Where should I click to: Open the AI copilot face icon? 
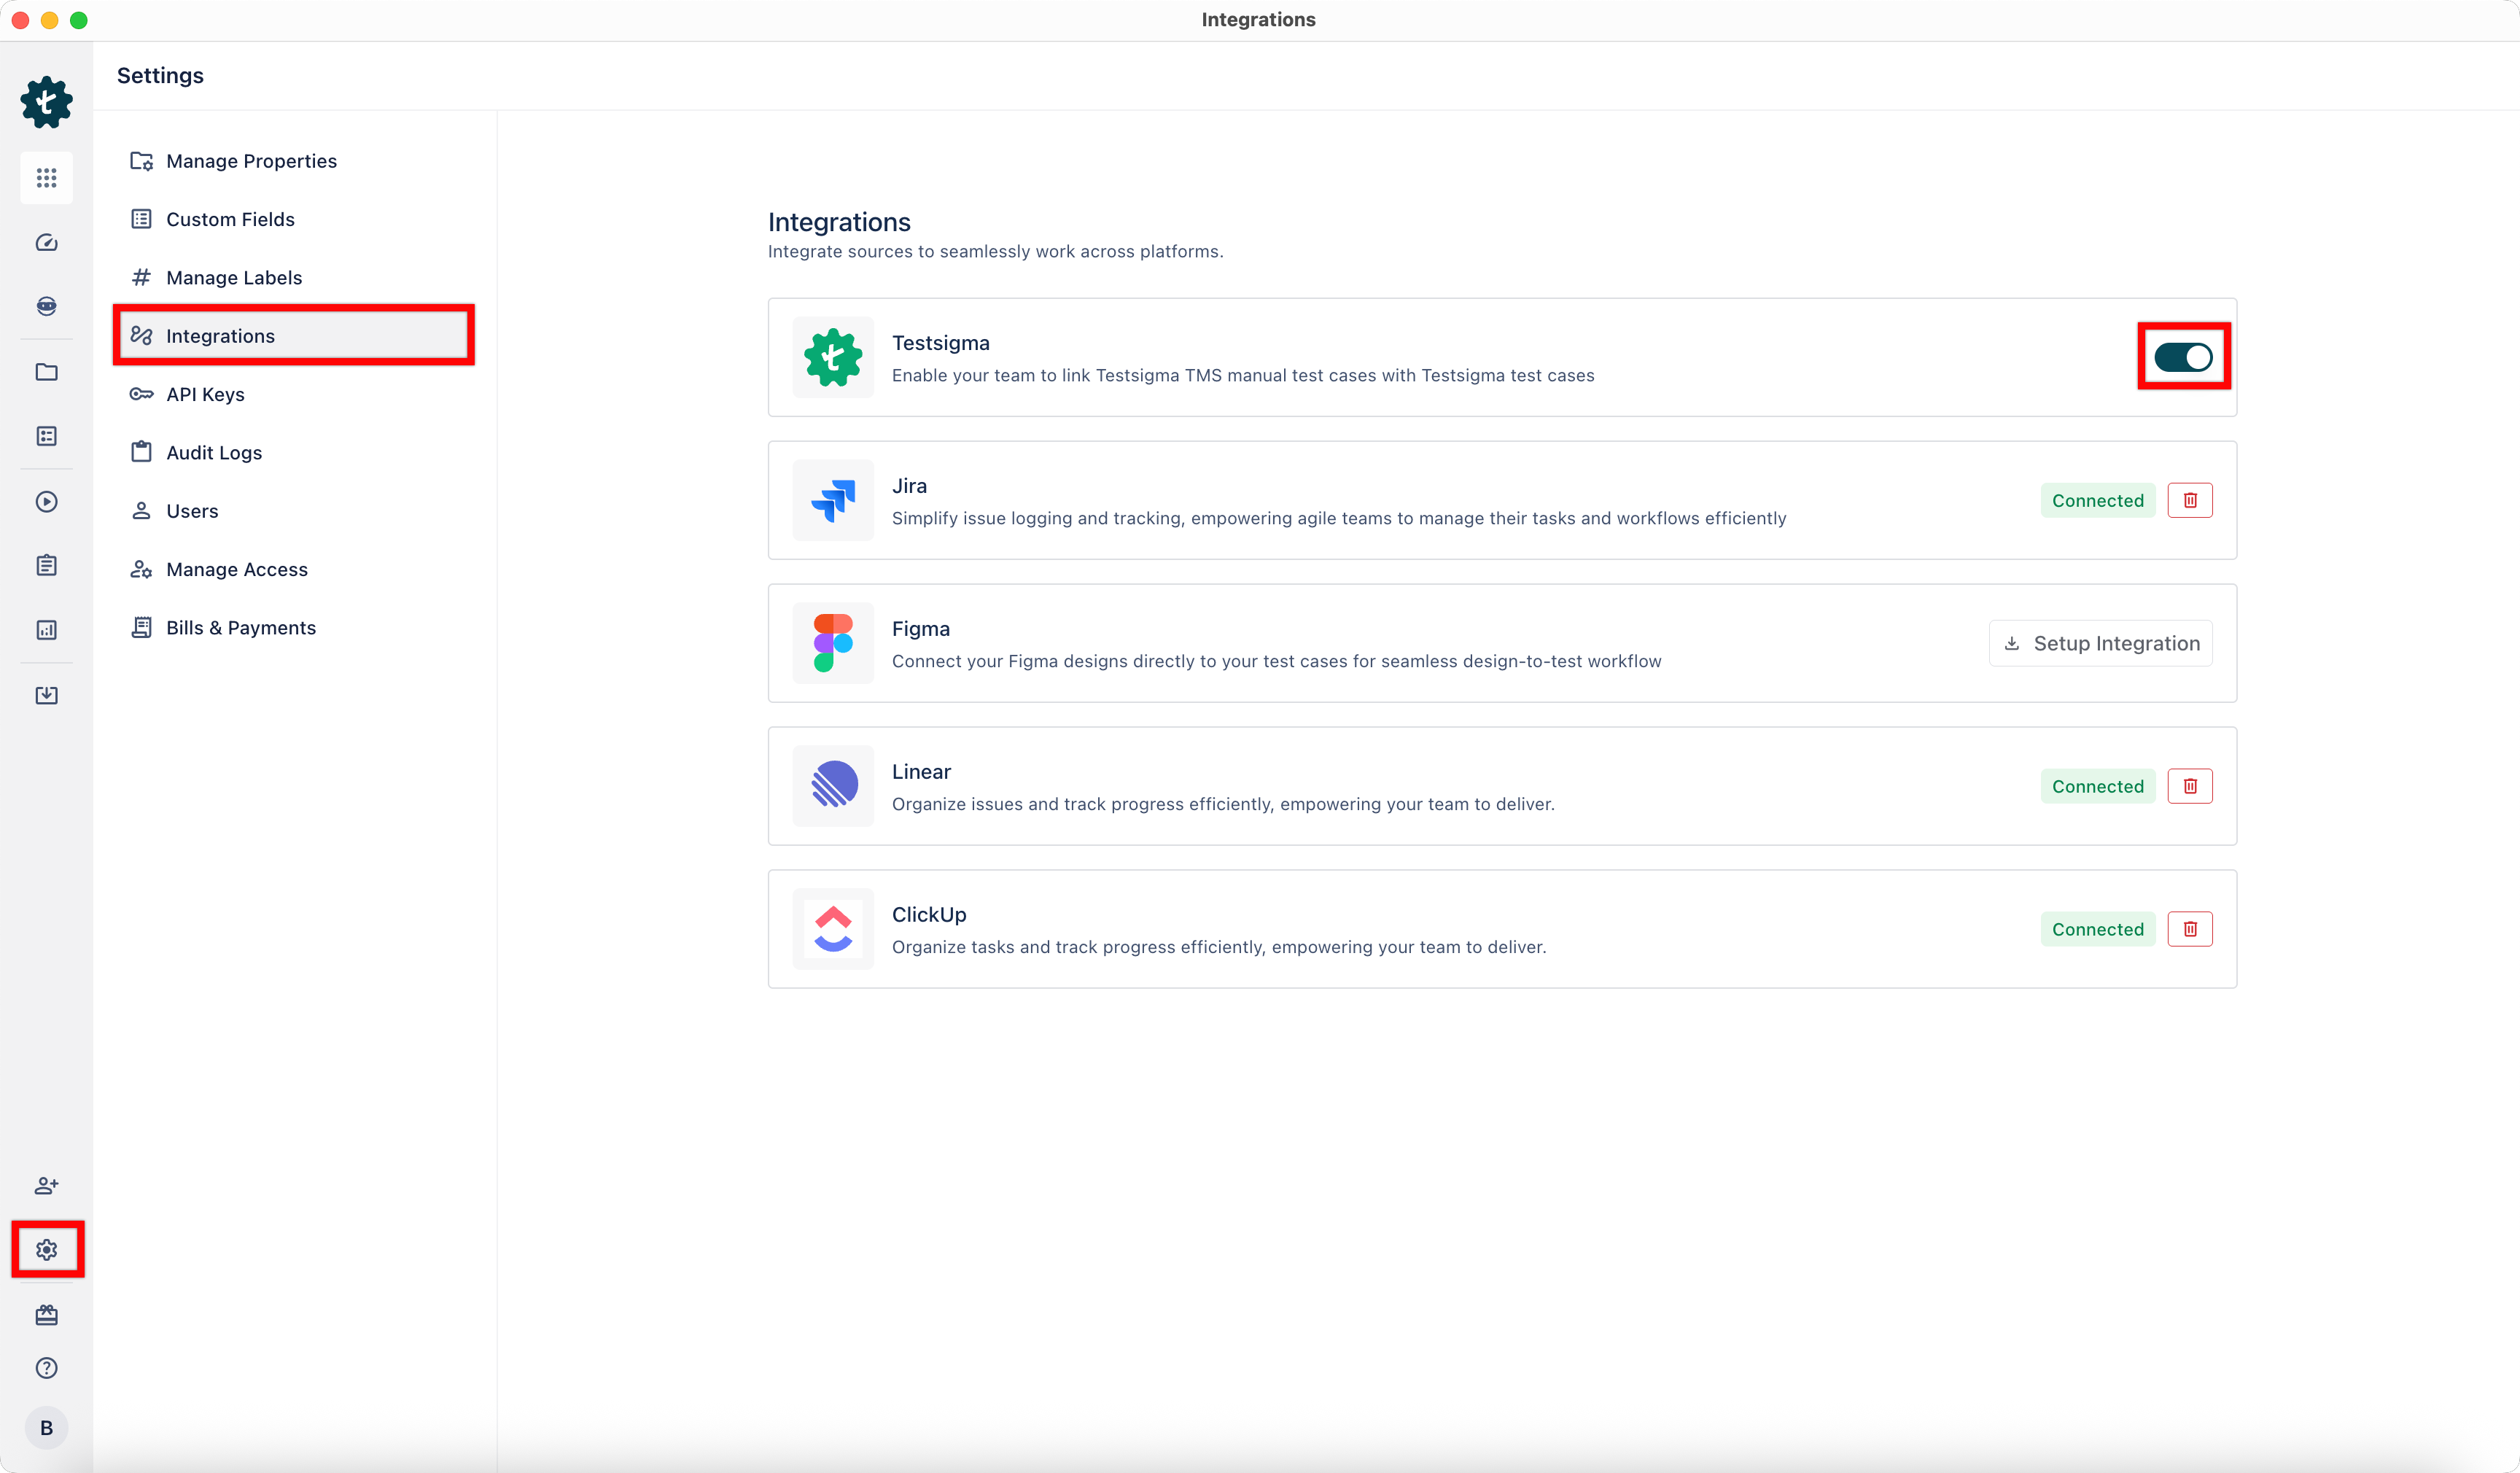coord(46,306)
